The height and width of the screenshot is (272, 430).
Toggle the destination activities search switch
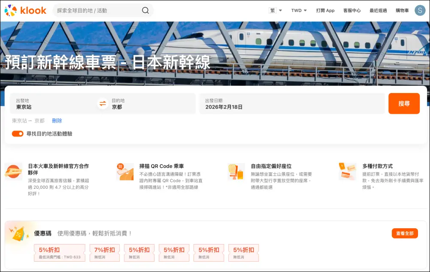tap(18, 134)
